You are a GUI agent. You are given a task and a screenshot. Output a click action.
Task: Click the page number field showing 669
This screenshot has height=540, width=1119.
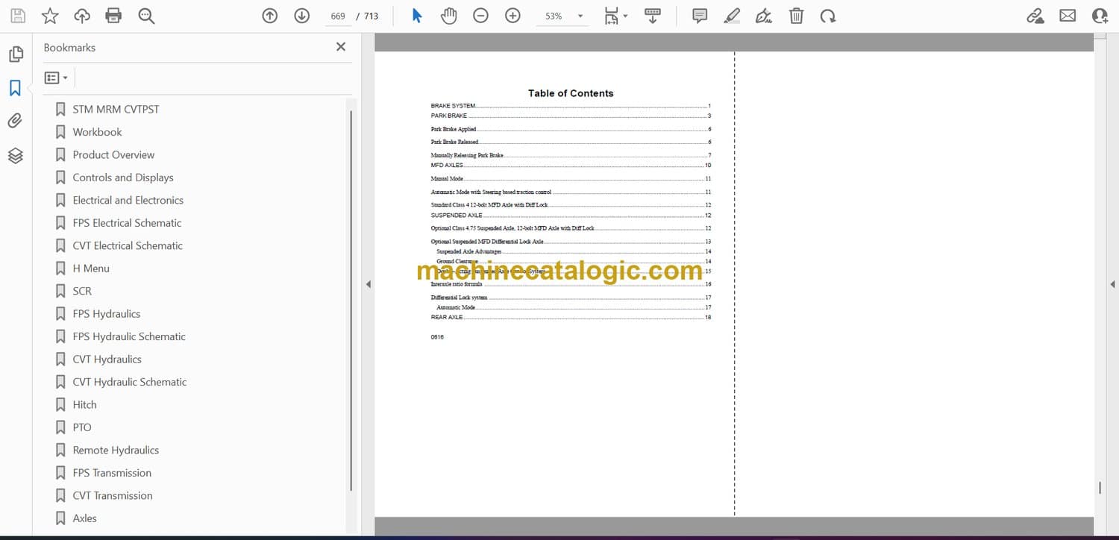tap(338, 16)
